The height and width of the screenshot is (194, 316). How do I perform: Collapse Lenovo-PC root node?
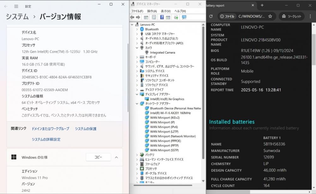coord(132,25)
